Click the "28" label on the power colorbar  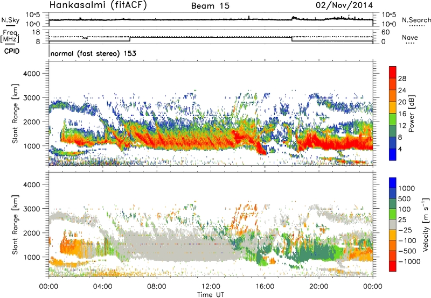(402, 79)
